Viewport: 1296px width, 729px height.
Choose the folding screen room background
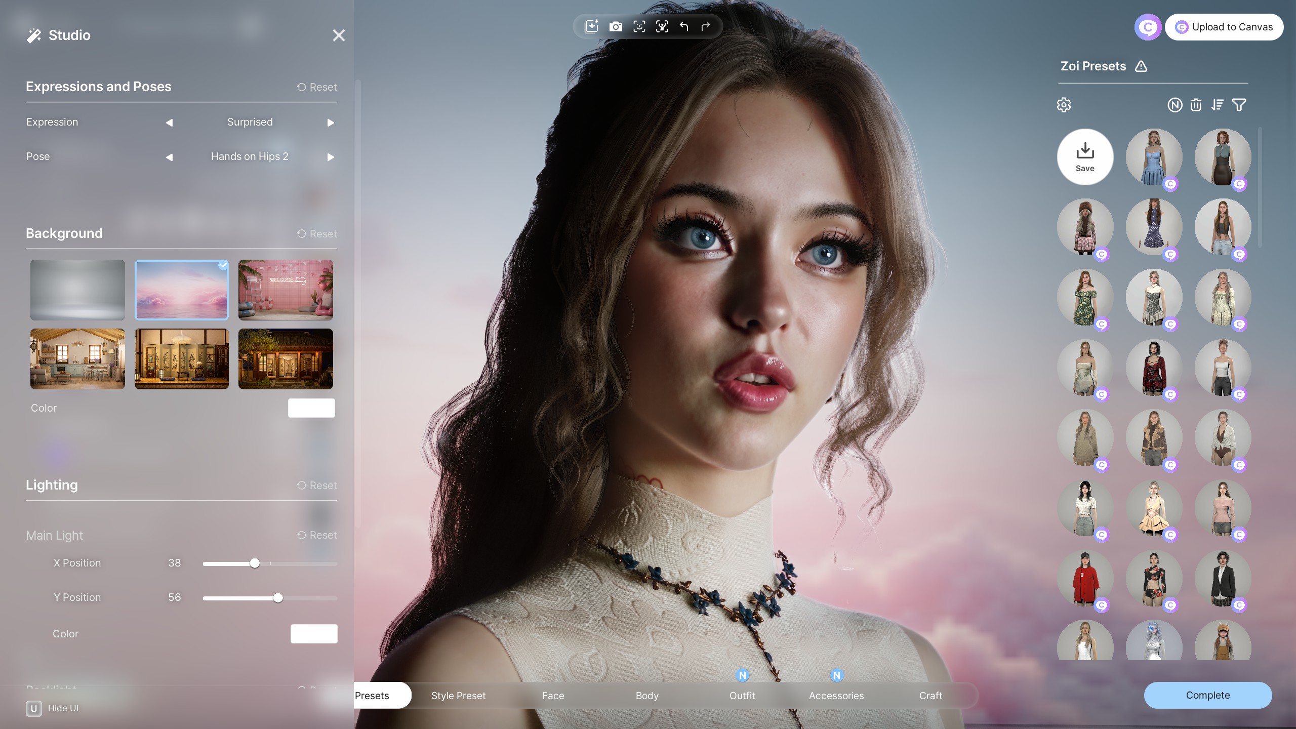[x=182, y=358]
